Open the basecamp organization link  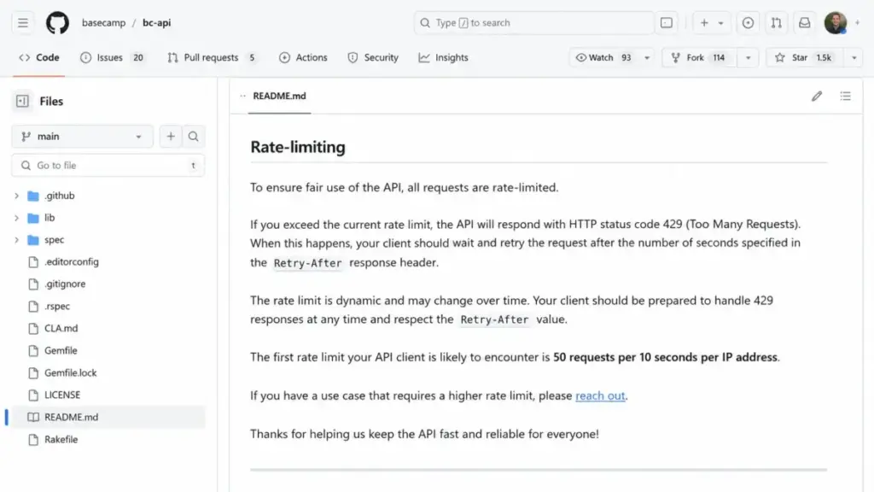coord(103,23)
